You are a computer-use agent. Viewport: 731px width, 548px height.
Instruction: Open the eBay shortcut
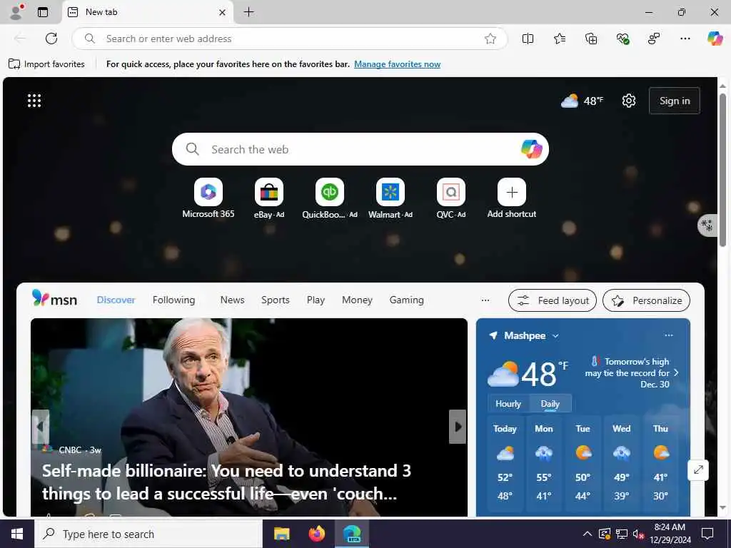(x=269, y=198)
